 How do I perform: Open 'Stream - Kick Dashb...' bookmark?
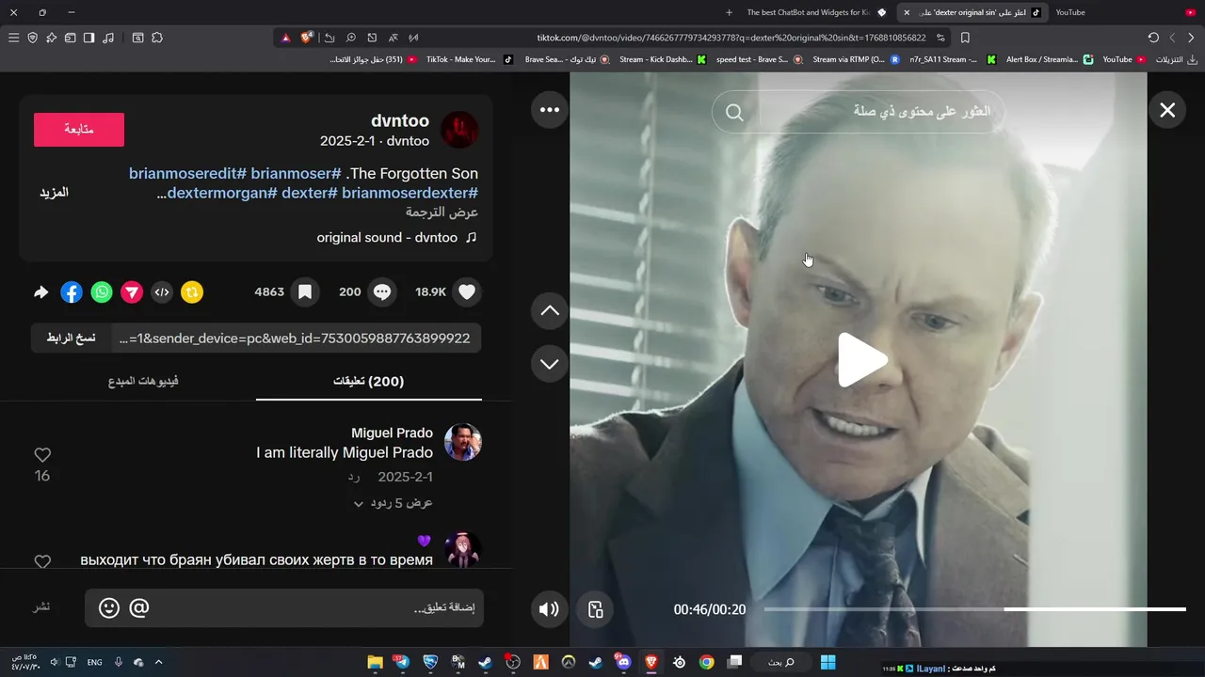(663, 59)
